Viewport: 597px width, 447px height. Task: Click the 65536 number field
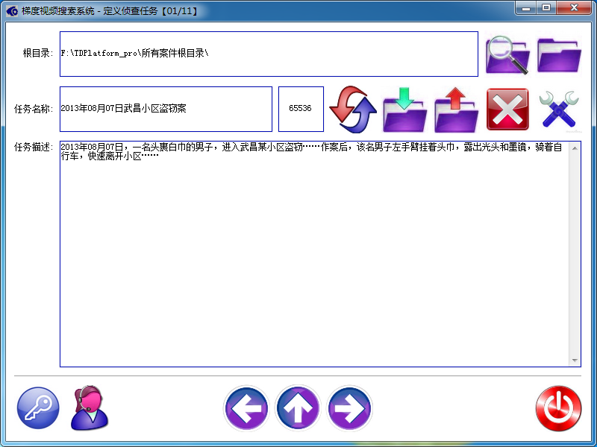[301, 109]
